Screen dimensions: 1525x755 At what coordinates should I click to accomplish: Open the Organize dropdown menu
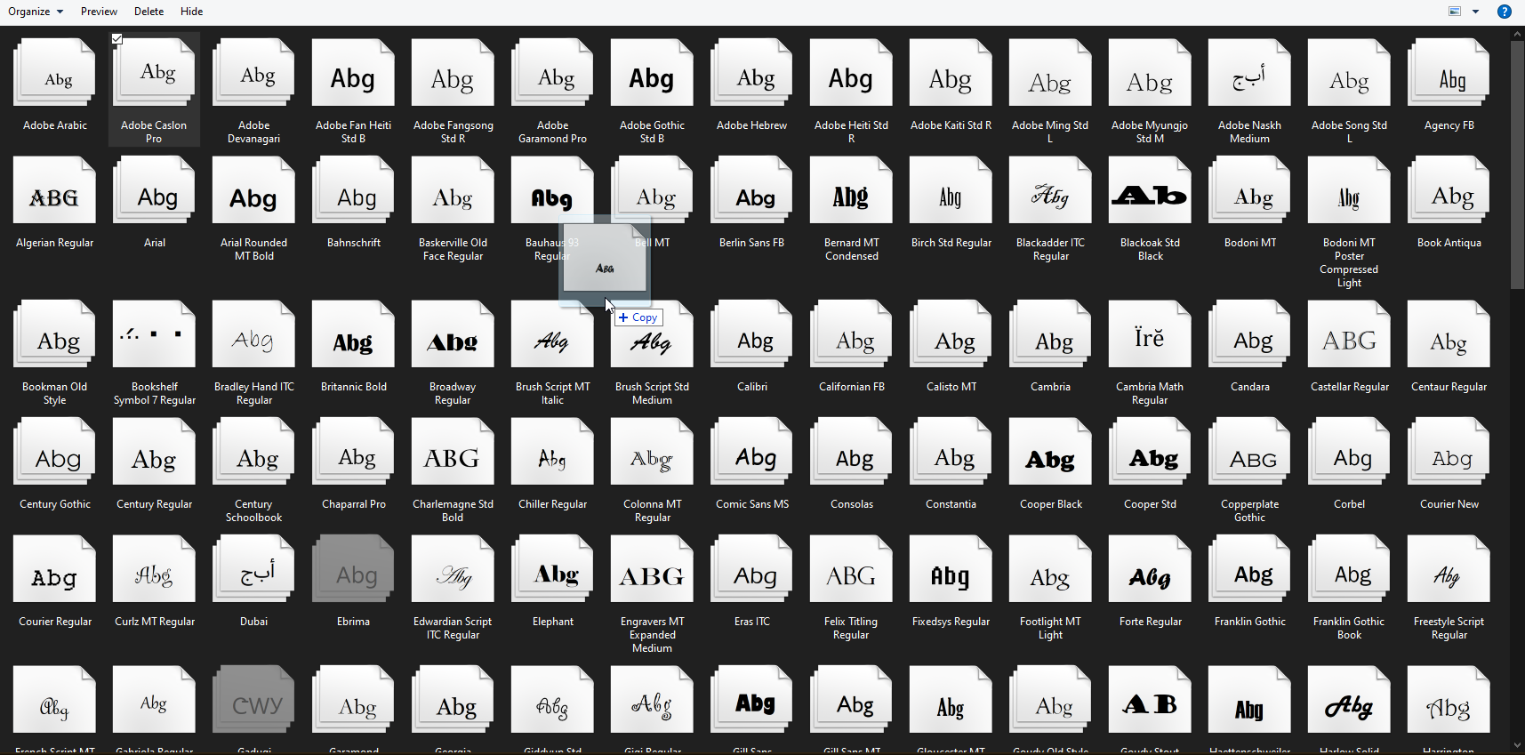(36, 12)
